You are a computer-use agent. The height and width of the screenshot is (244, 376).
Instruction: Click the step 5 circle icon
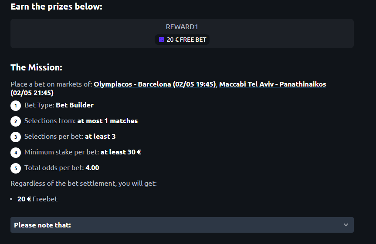point(16,168)
